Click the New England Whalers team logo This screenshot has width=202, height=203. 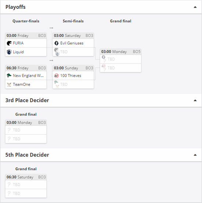(x=9, y=76)
